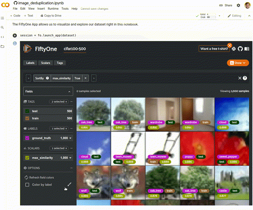
Task: Click the Share button
Action: [226, 5]
